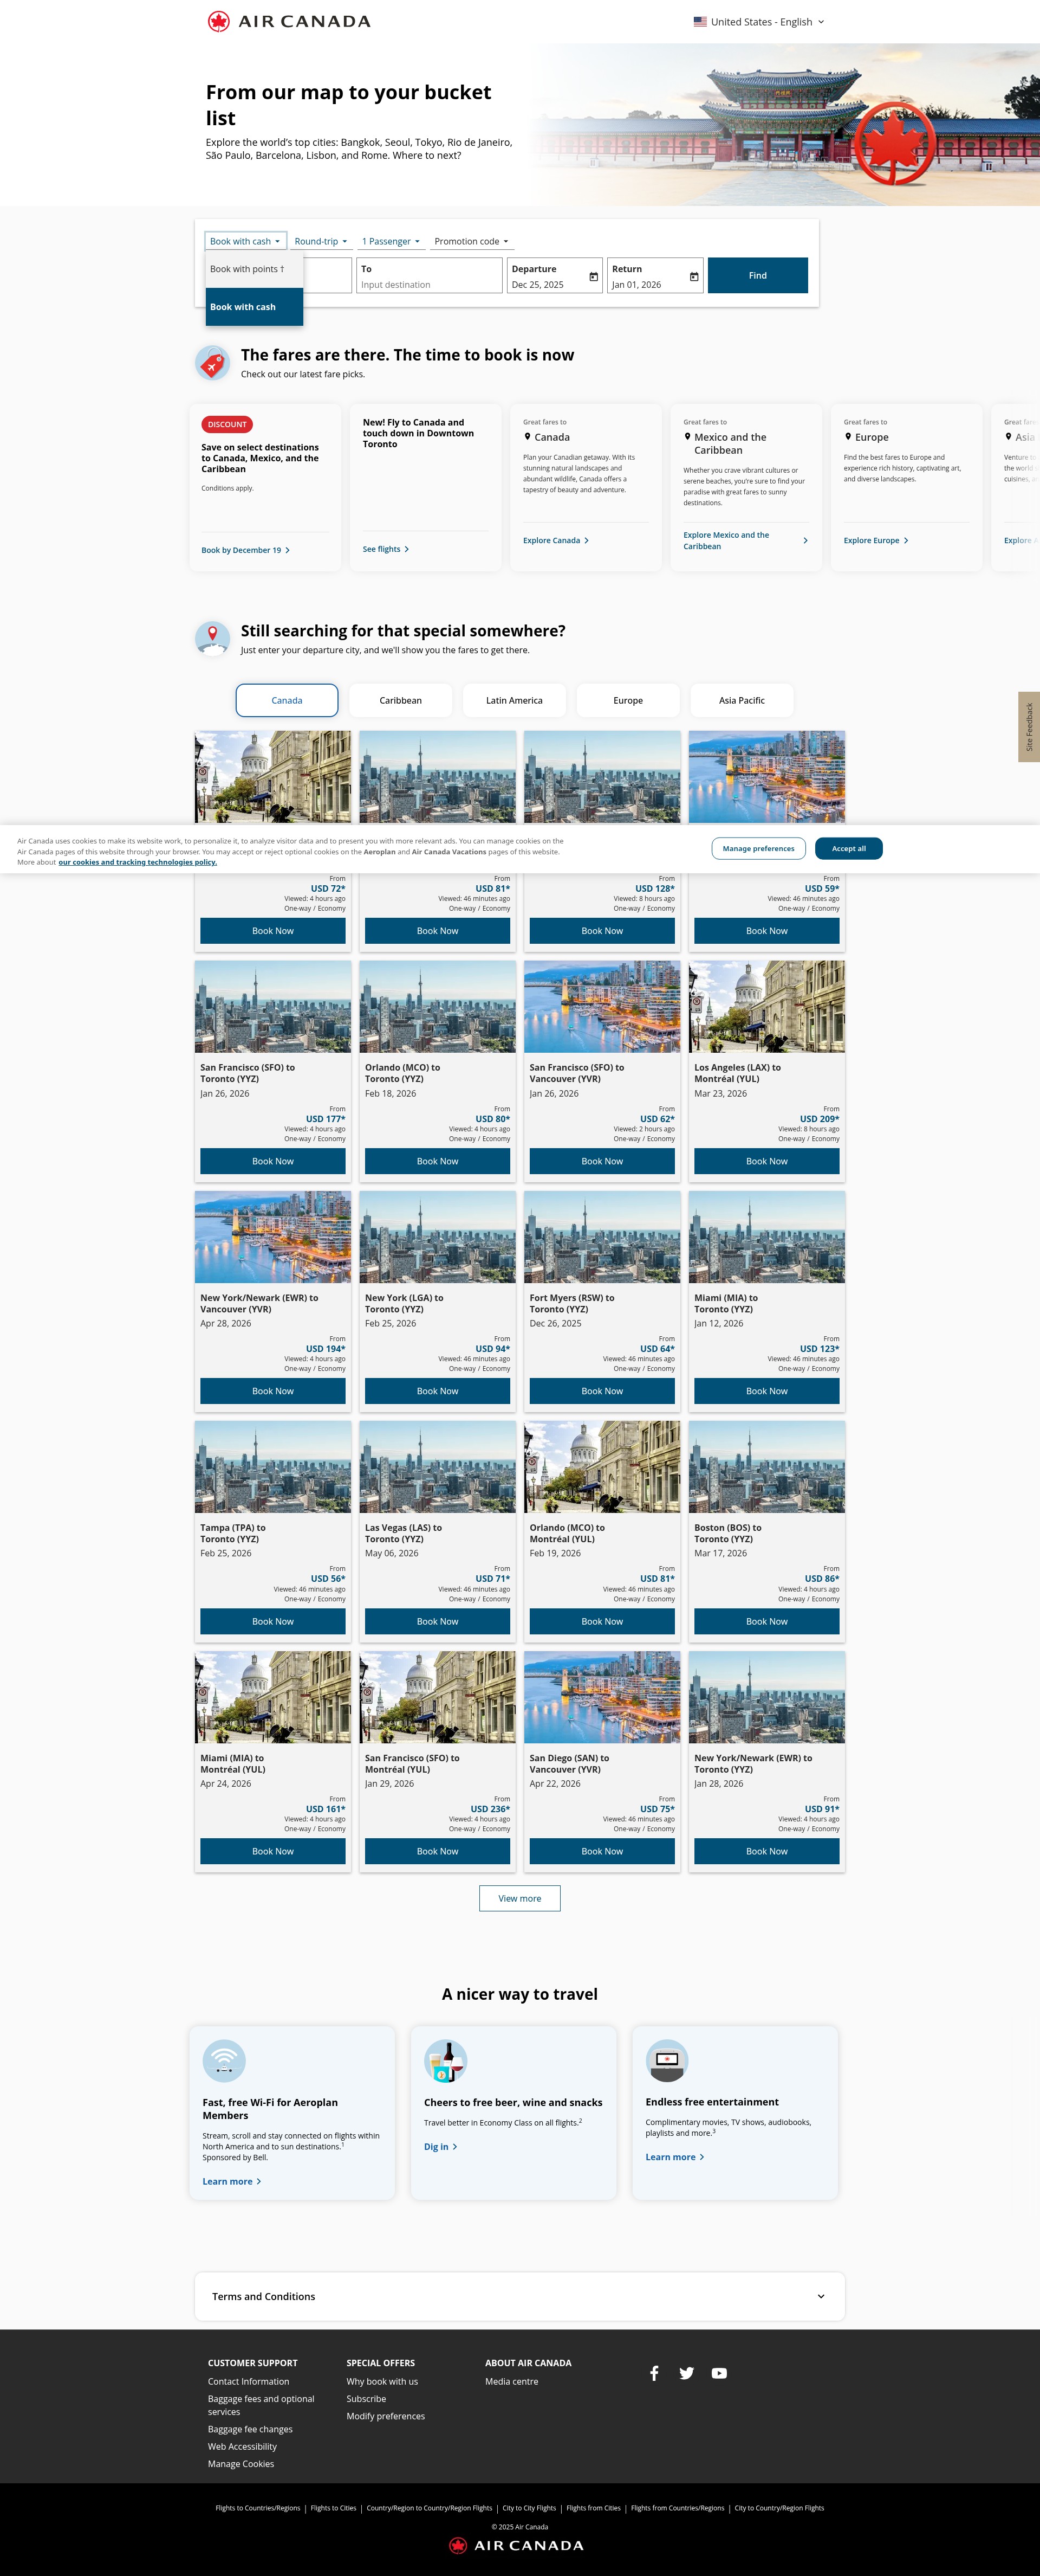Open Air Canada Facebook page icon

click(654, 2373)
